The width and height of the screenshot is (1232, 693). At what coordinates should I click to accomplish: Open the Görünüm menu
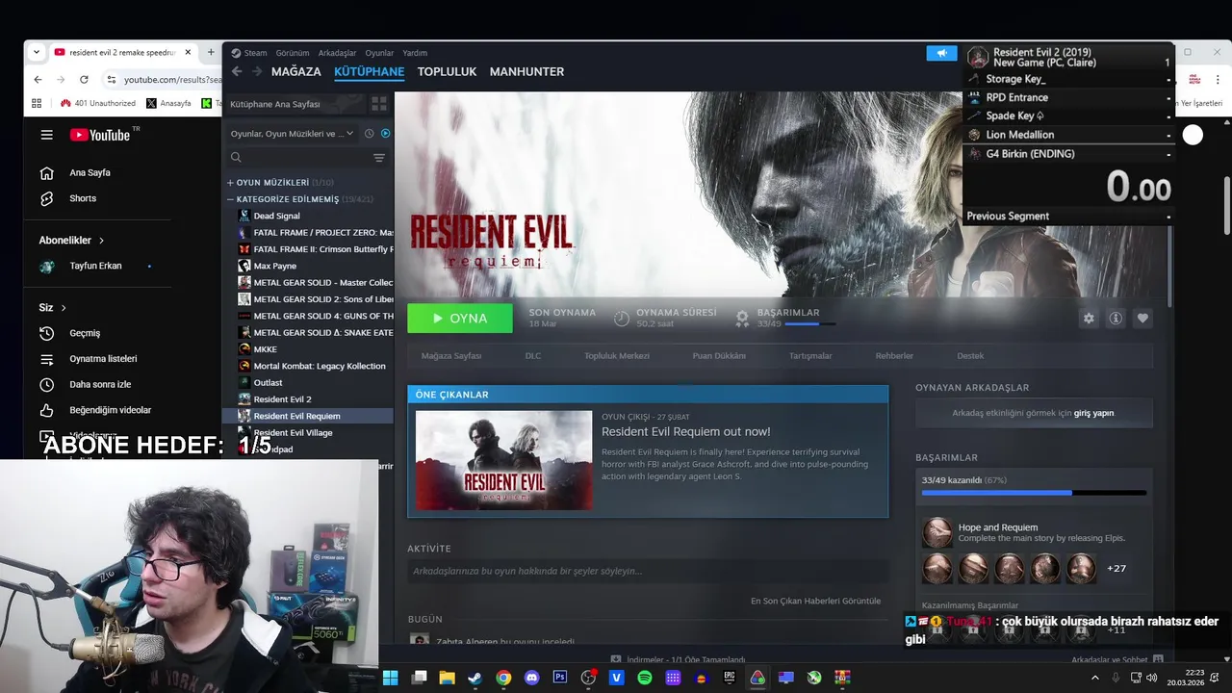293,53
